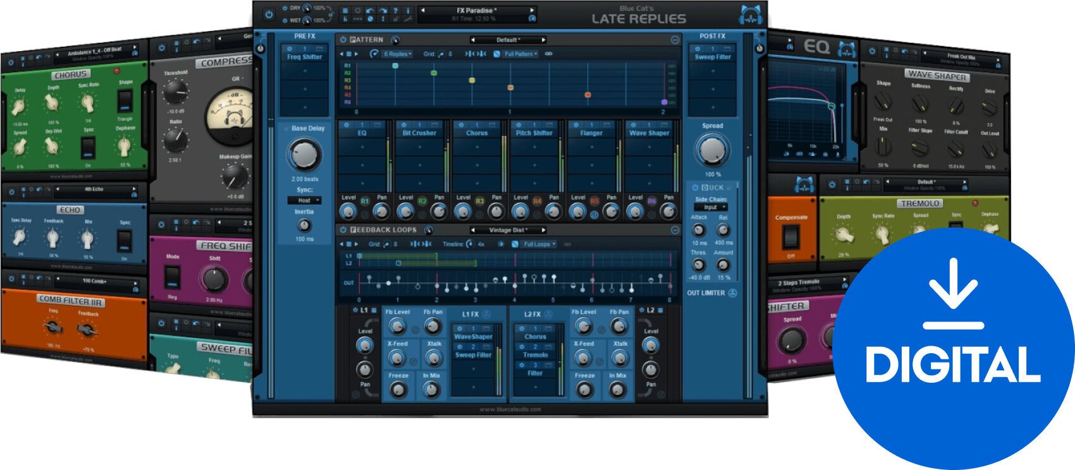This screenshot has width=1075, height=470.
Task: Click the Shape knob in Wave Shaper window
Action: point(883,101)
